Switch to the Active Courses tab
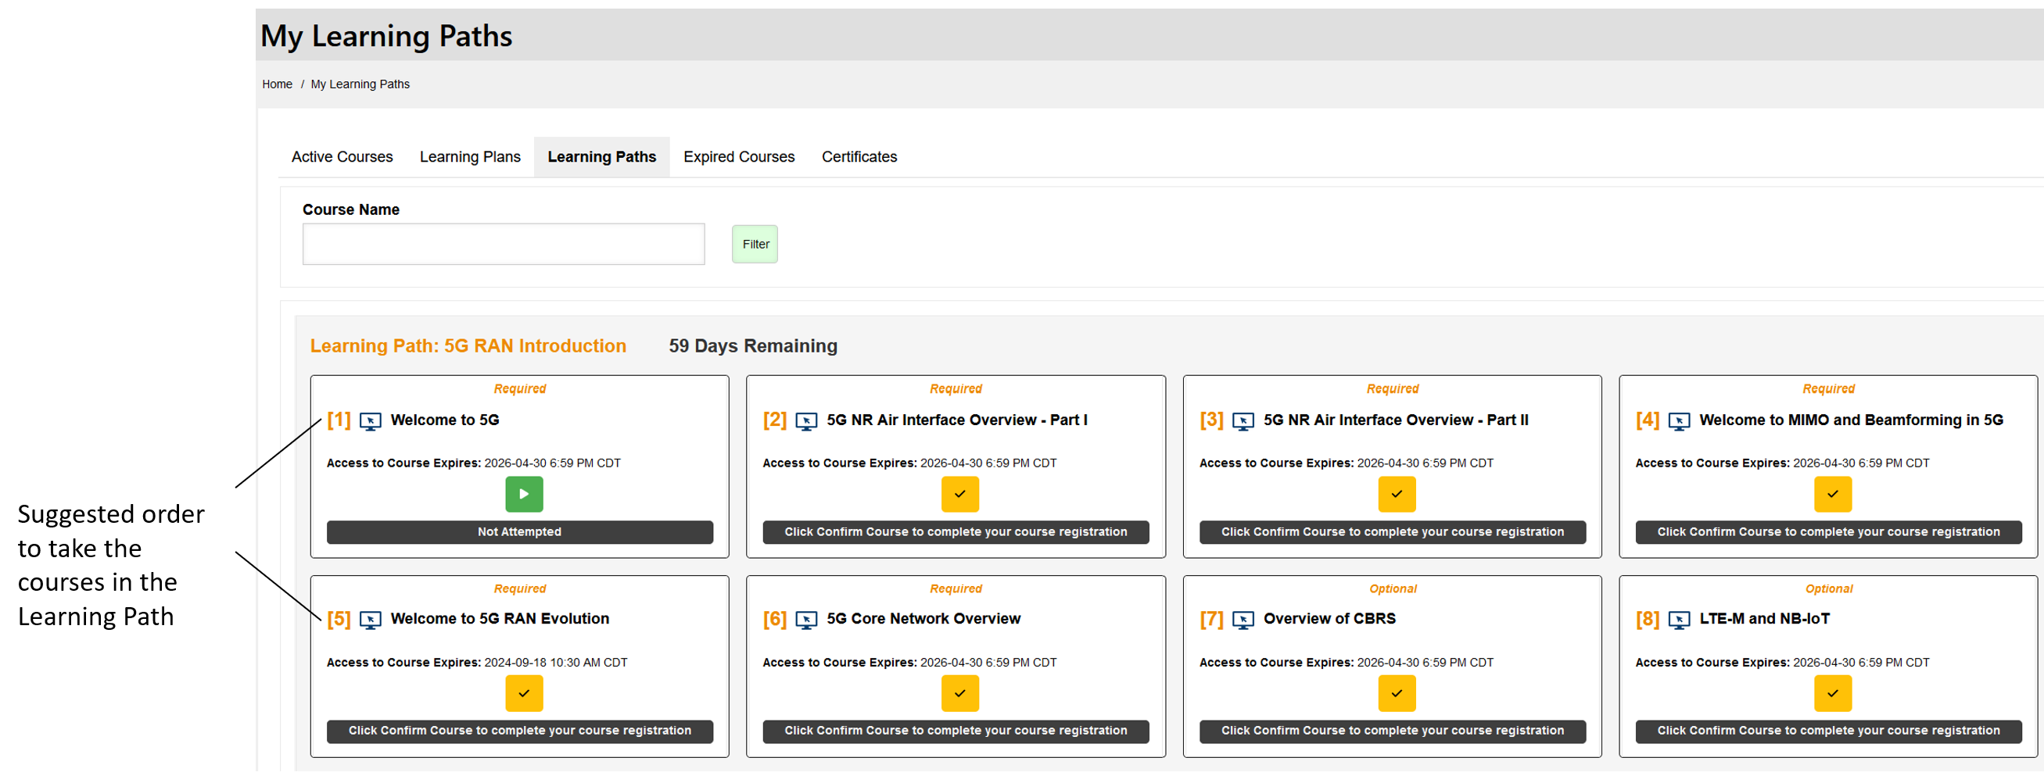This screenshot has height=783, width=2044. (x=342, y=157)
